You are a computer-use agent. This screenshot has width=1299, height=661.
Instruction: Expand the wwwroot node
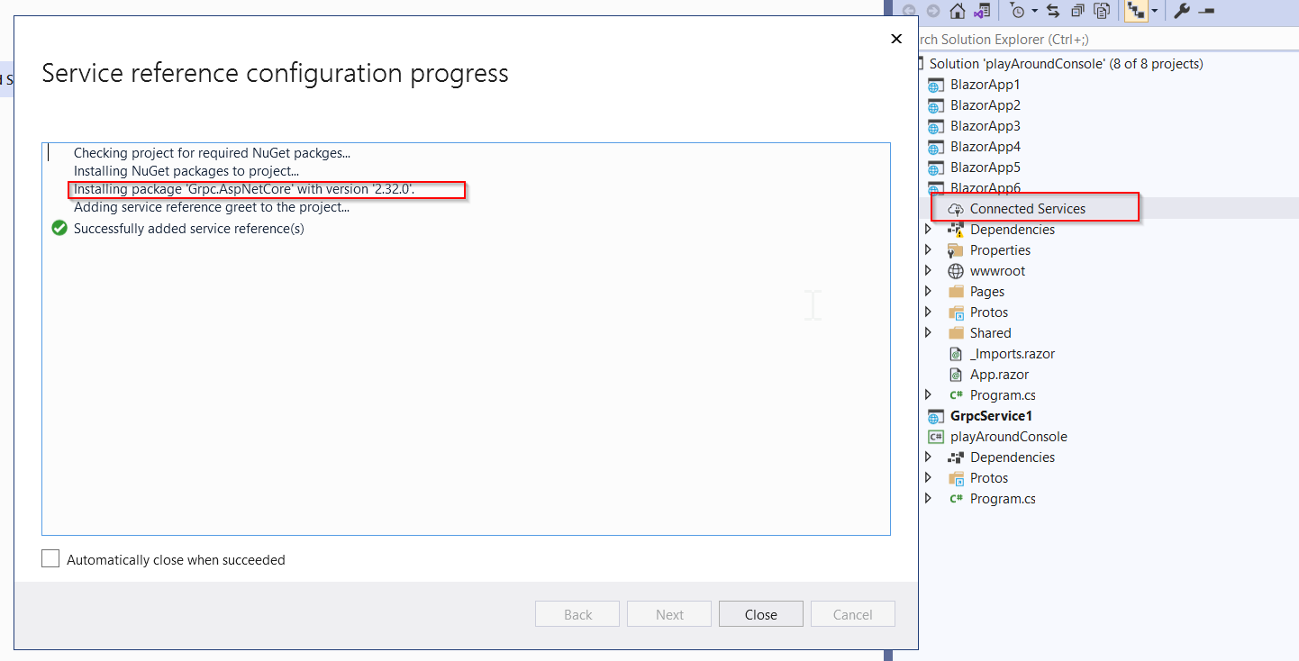[x=929, y=270]
